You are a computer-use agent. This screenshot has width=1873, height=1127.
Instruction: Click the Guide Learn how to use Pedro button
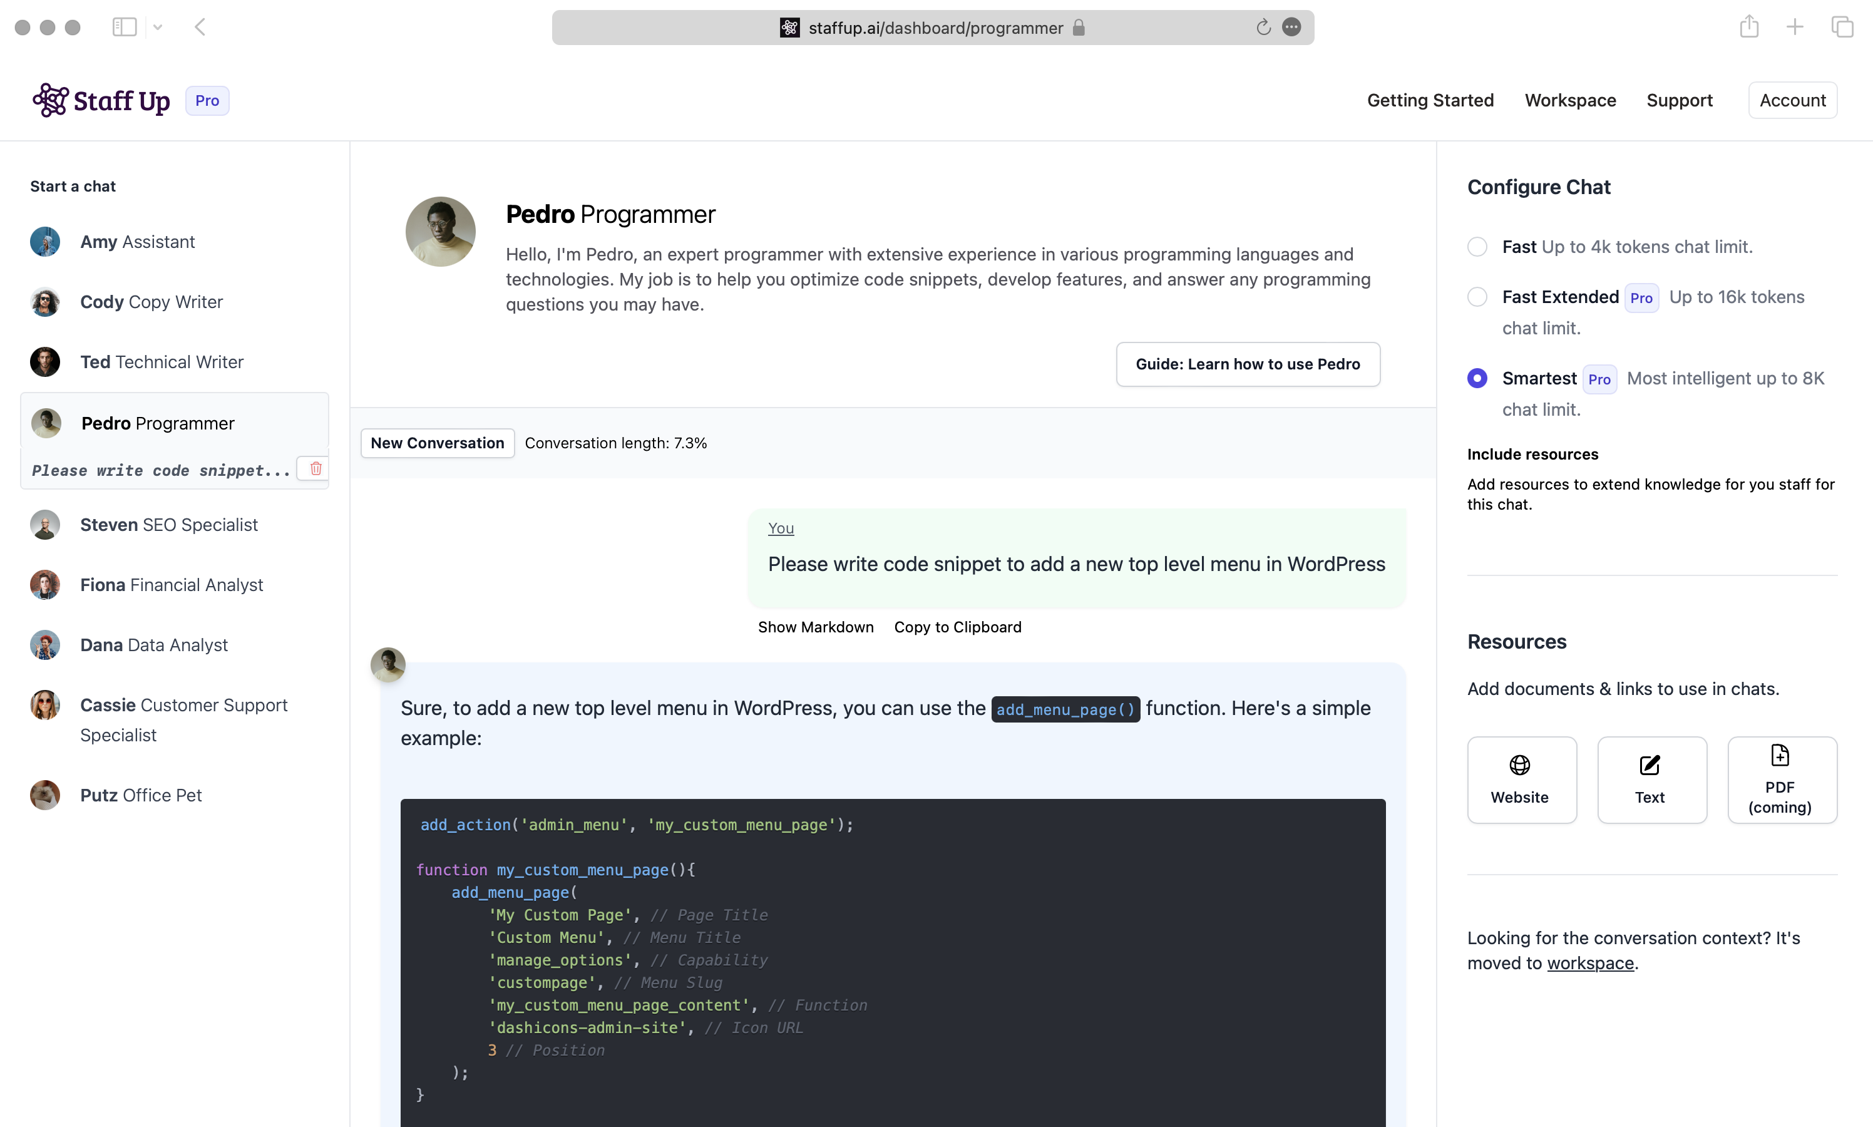1248,364
